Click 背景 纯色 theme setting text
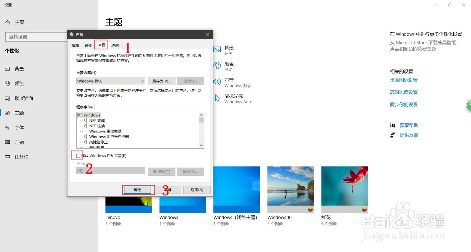This screenshot has width=471, height=252. (x=229, y=50)
